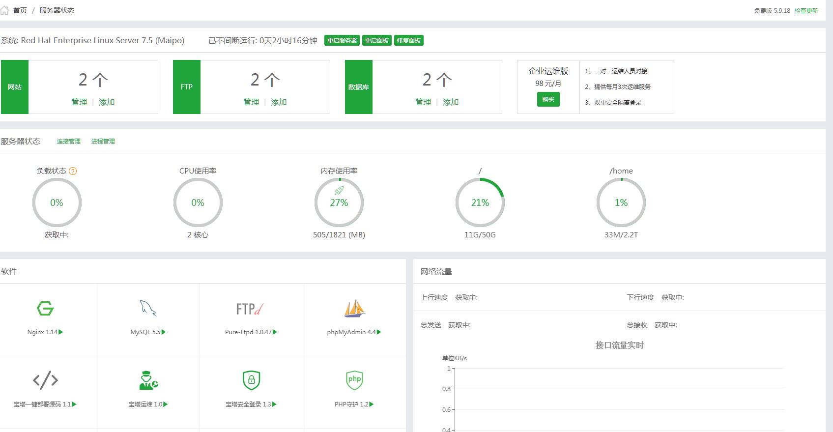Click the 505/1821 (MB) memory value
Image resolution: width=833 pixels, height=432 pixels.
tap(339, 235)
